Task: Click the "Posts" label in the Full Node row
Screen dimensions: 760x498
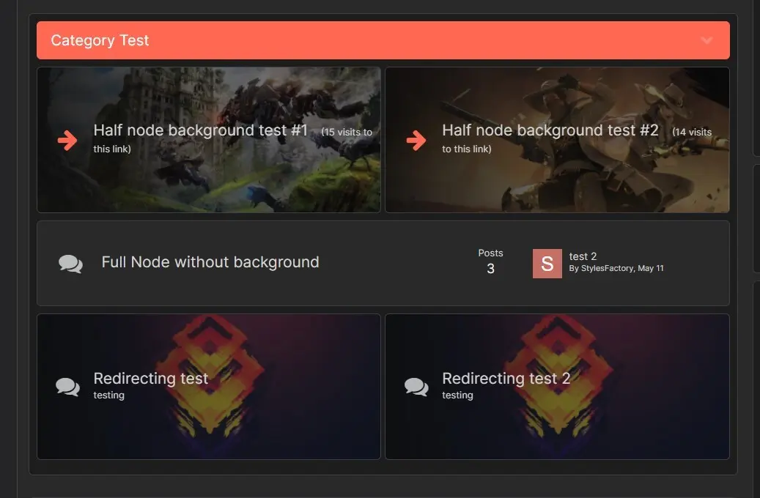Action: [490, 253]
